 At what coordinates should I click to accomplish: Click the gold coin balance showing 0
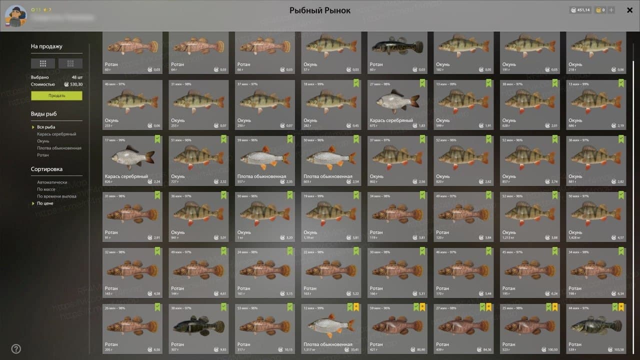click(x=600, y=10)
